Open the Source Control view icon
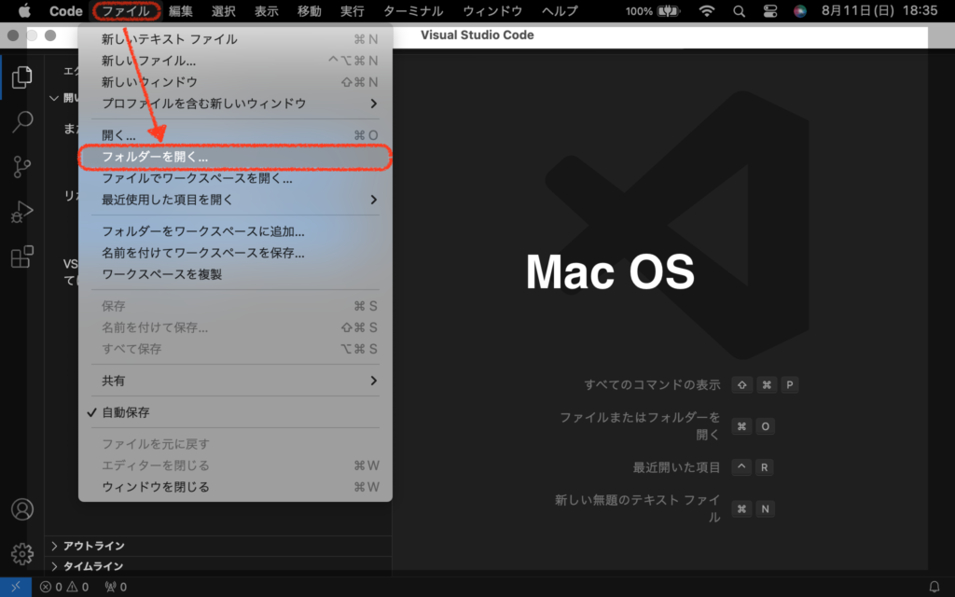The image size is (955, 597). 22,166
